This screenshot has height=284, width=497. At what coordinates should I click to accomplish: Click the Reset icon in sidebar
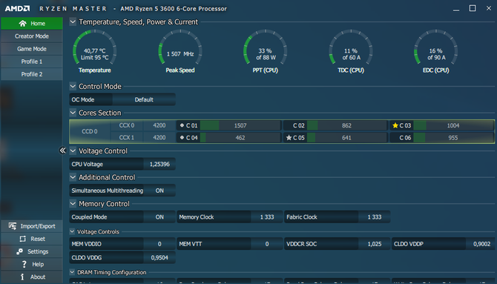[22, 239]
